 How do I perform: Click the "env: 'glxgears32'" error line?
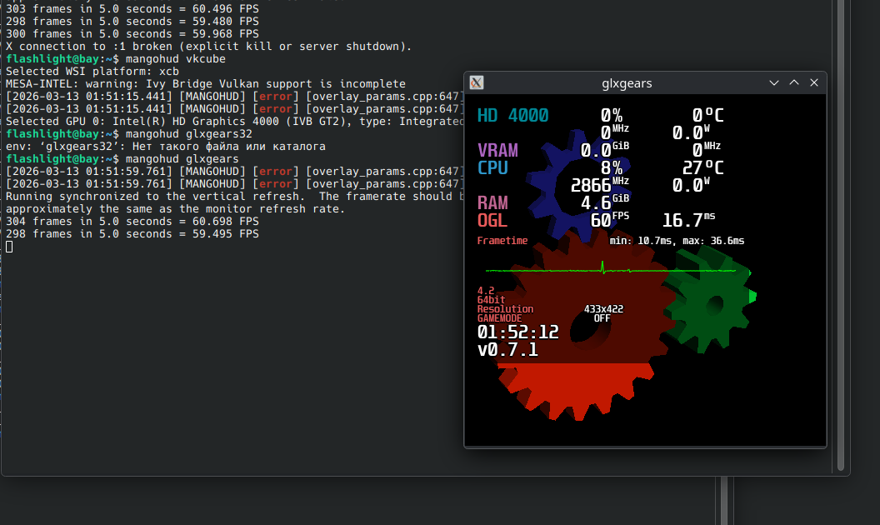click(x=166, y=147)
